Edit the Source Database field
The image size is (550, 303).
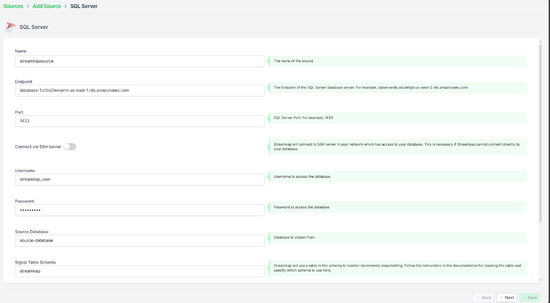click(x=140, y=241)
